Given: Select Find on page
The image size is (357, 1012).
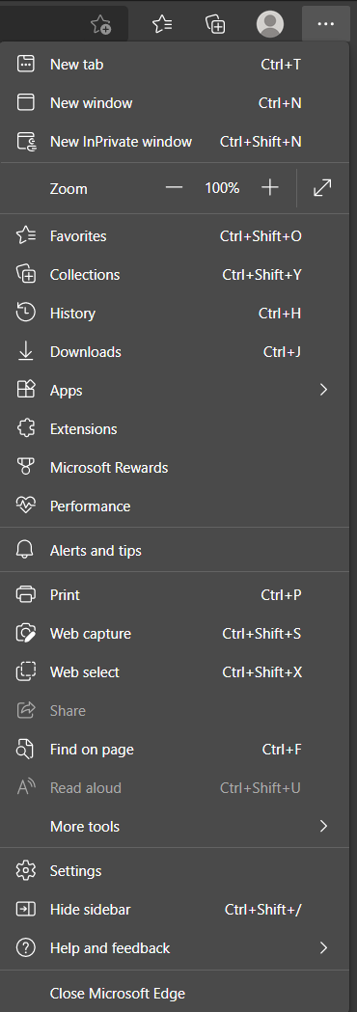Looking at the screenshot, I should click(x=178, y=750).
